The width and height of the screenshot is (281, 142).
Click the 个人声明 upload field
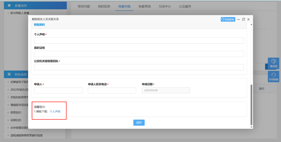[x=139, y=40]
